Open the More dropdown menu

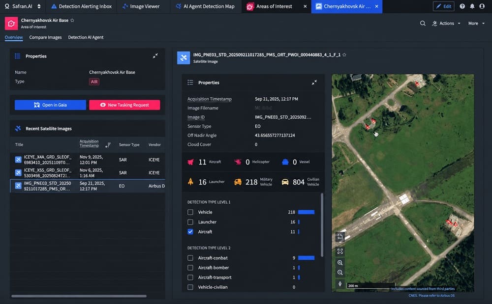click(x=476, y=23)
